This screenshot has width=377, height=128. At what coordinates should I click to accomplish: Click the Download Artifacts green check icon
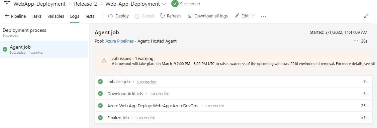click(100, 93)
